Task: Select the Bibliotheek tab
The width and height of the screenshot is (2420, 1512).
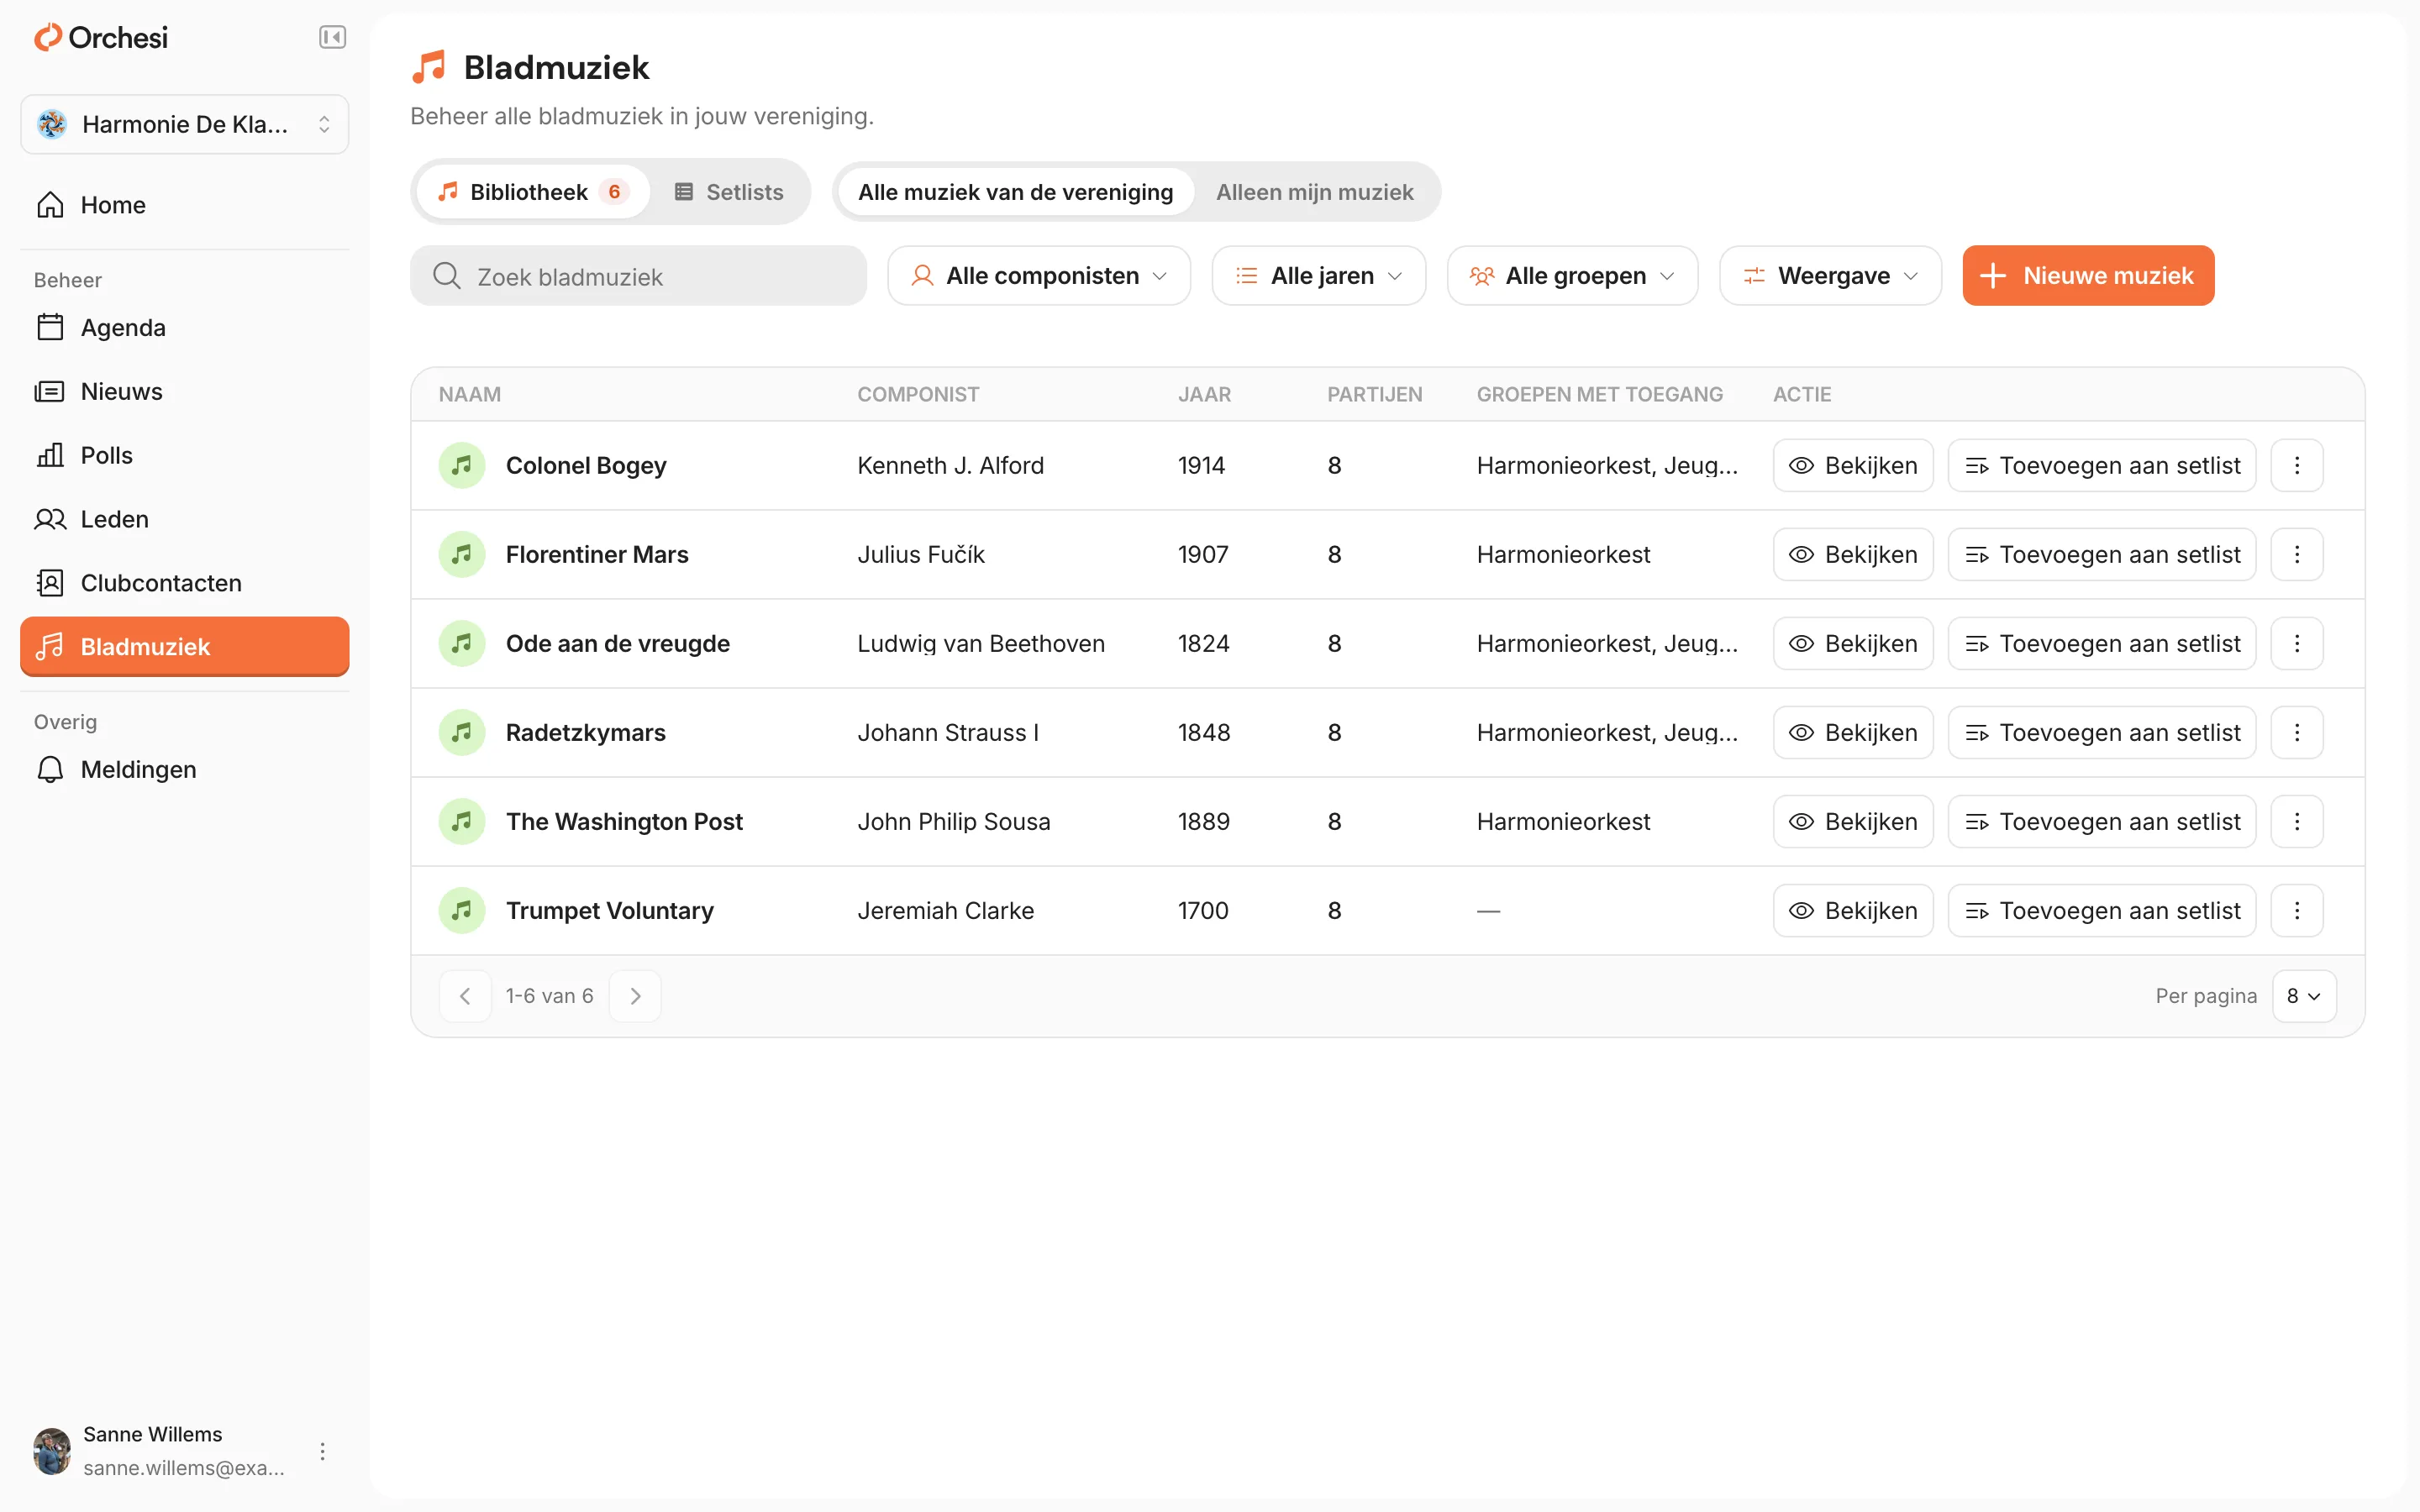Action: tap(533, 192)
